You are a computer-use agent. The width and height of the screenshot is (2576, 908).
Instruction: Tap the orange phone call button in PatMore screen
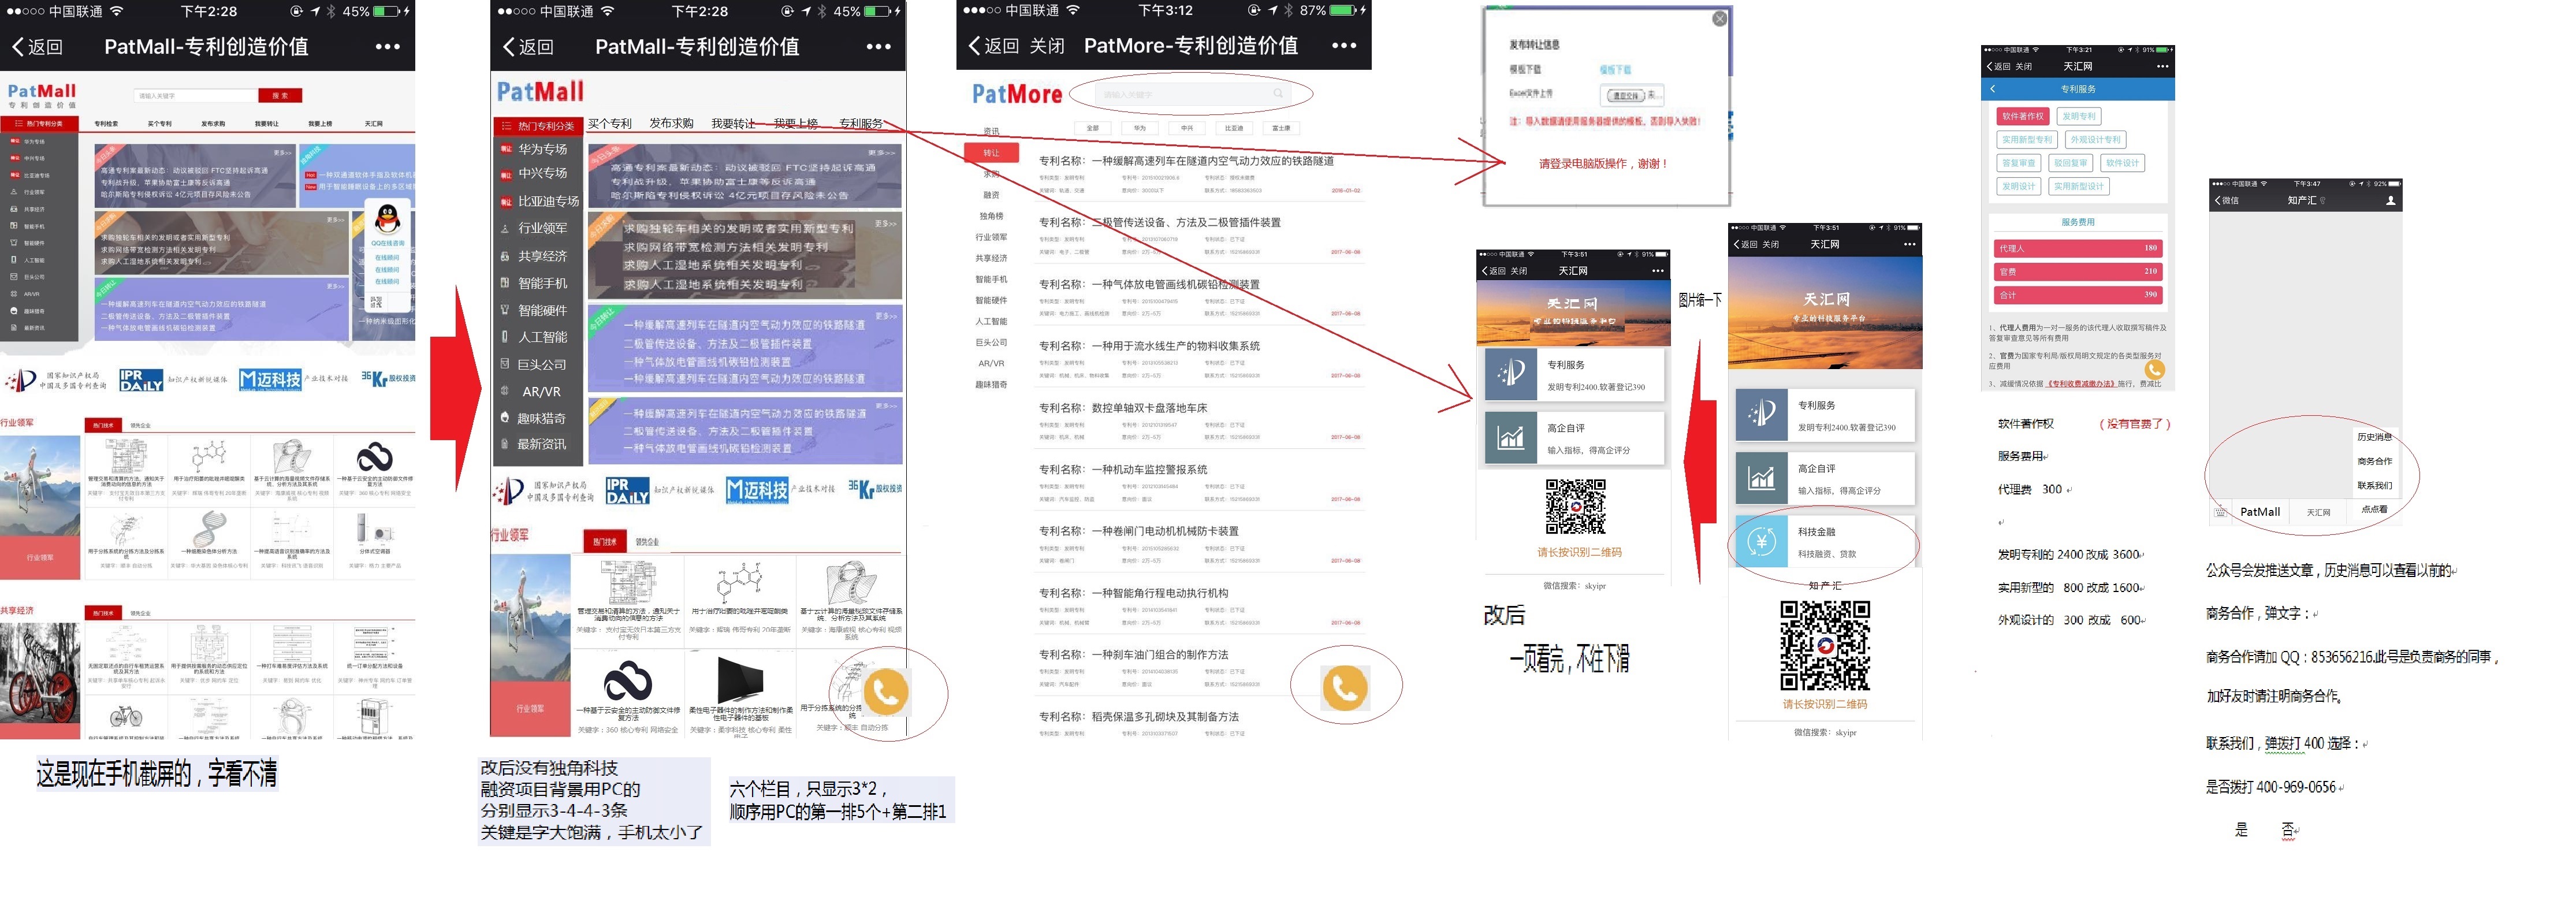pos(1345,687)
